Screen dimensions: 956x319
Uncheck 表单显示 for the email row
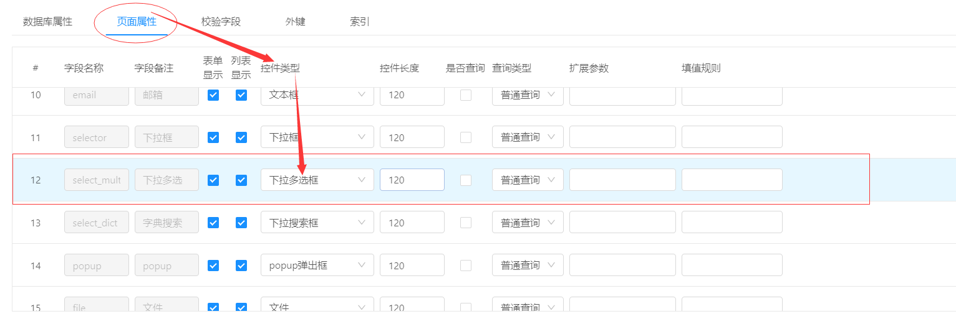[x=213, y=95]
